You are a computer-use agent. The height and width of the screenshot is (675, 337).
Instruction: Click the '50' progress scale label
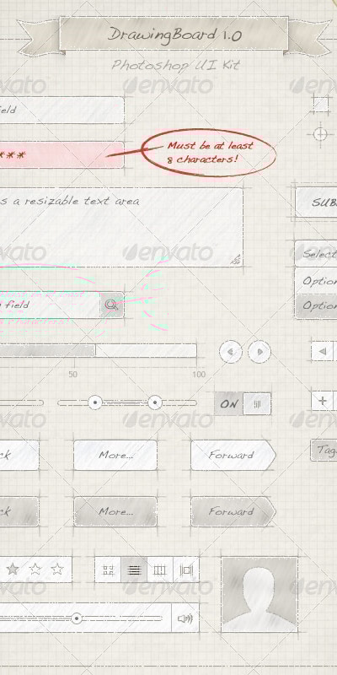73,375
